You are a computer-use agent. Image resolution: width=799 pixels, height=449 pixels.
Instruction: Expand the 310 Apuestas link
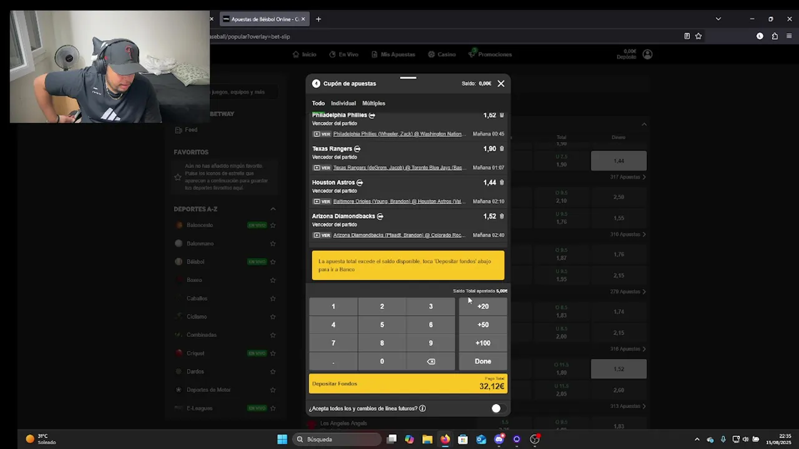[629, 234]
